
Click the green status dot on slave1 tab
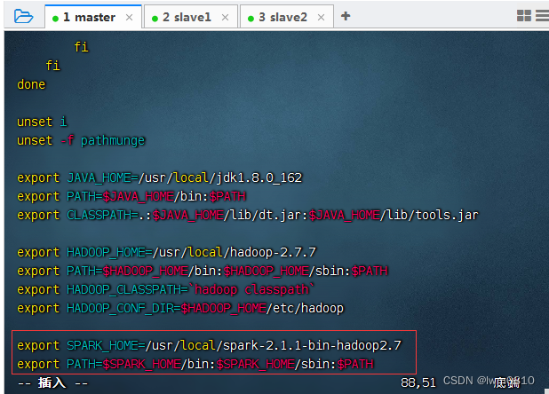pyautogui.click(x=155, y=19)
